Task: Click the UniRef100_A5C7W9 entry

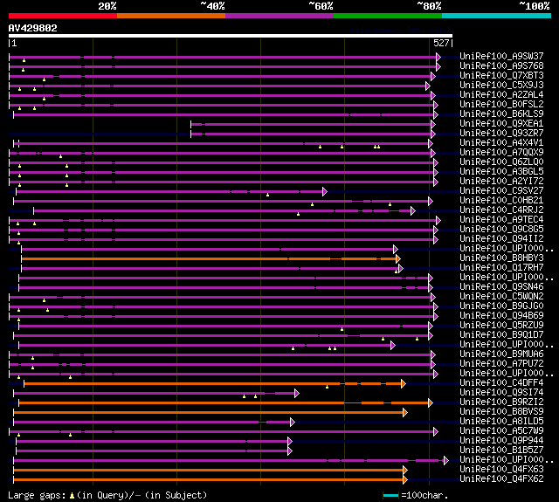Action: pos(501,431)
